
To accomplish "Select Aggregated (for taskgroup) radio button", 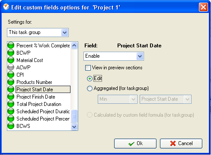I will tap(90, 88).
